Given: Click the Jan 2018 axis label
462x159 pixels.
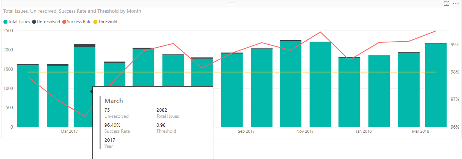Looking at the screenshot, I should point(364,131).
